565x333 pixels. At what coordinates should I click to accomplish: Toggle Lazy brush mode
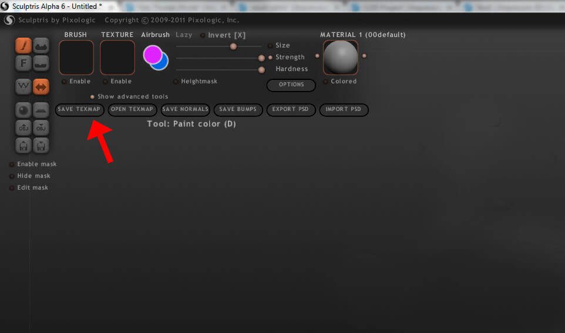coord(184,35)
